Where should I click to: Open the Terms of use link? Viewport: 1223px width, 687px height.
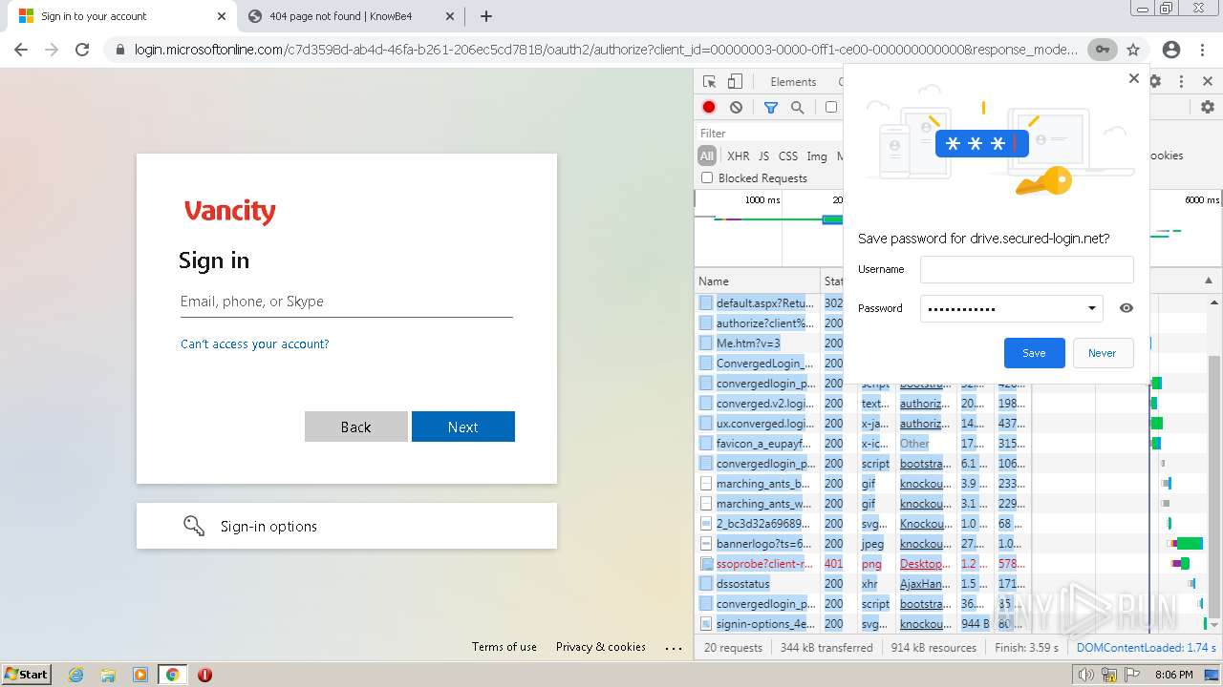click(x=504, y=647)
